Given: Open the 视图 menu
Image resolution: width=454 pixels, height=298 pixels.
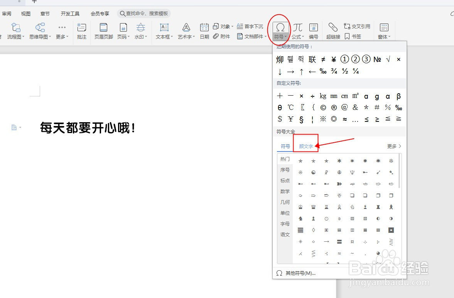Looking at the screenshot, I should click(x=25, y=13).
